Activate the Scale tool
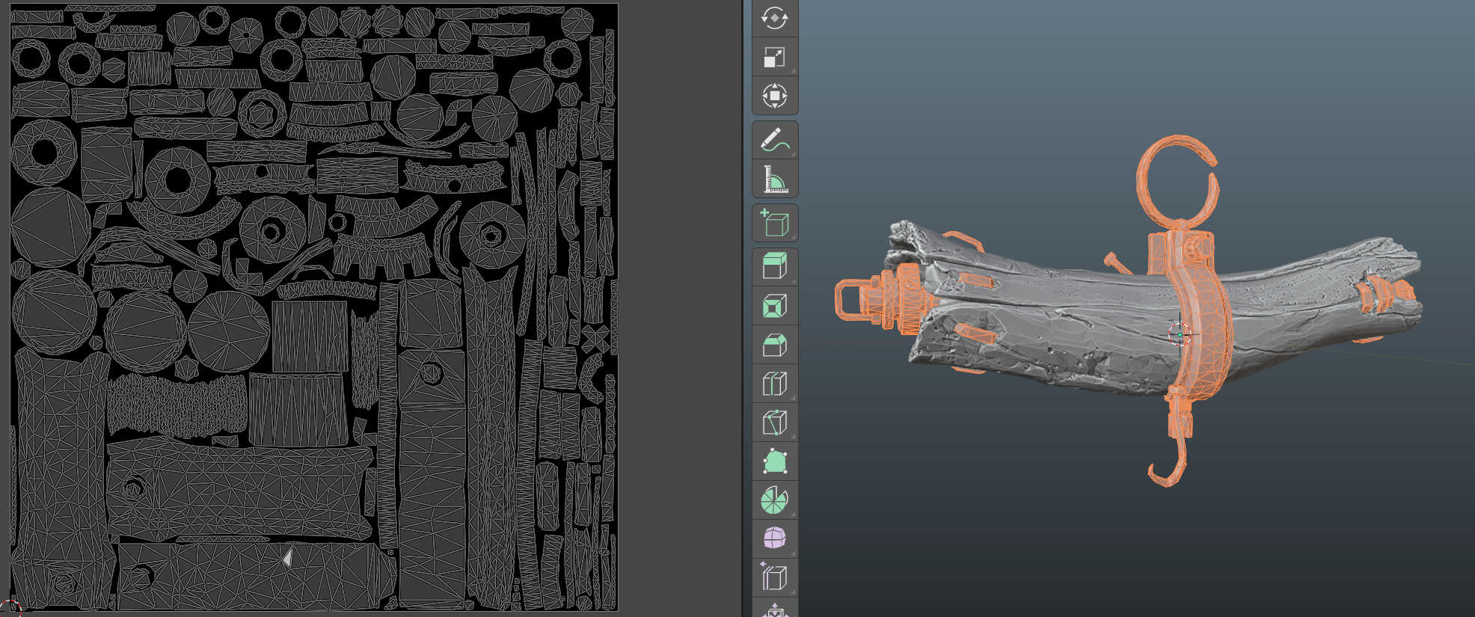This screenshot has height=617, width=1475. [x=774, y=57]
